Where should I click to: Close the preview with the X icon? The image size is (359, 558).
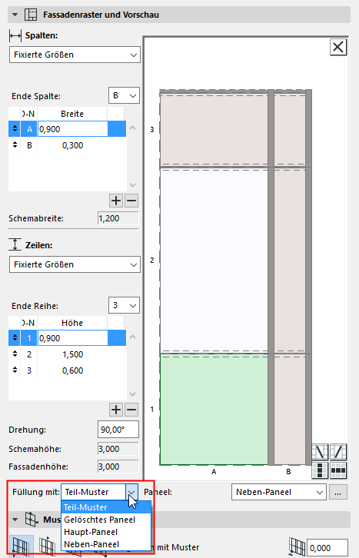(x=338, y=47)
